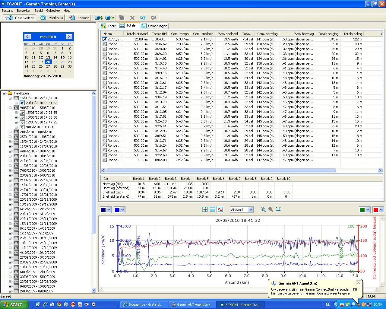Click runner icon of 15/05/2010 10:26:55
Image resolution: width=386 pixels, height=309 pixels.
click(x=22, y=113)
